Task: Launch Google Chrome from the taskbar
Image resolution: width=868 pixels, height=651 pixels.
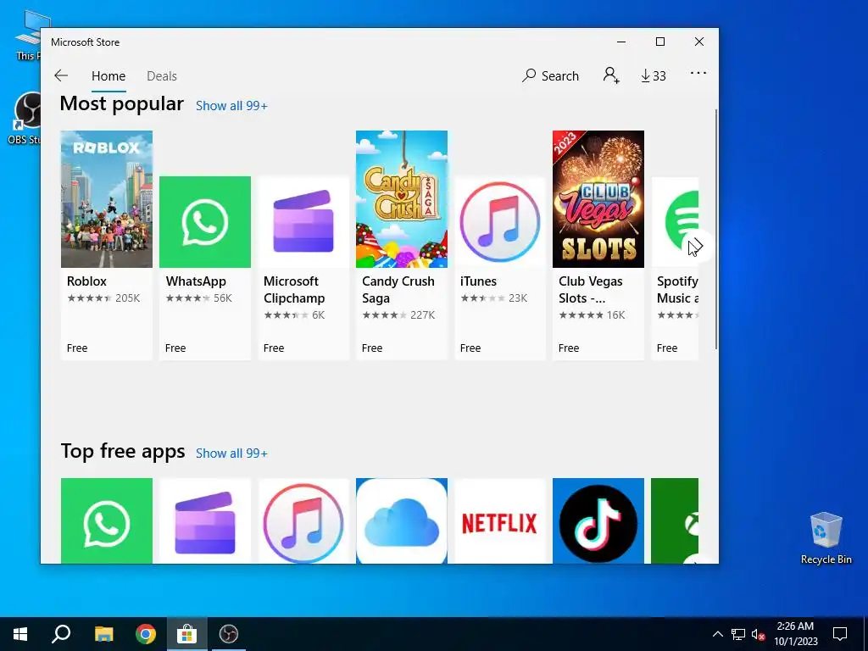Action: tap(146, 634)
